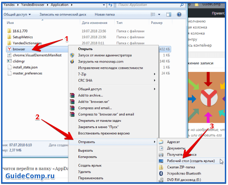Choose Переименовать in the context menu
The image size is (228, 185).
pyautogui.click(x=91, y=178)
